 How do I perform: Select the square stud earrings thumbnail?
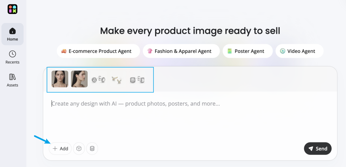[x=137, y=80]
